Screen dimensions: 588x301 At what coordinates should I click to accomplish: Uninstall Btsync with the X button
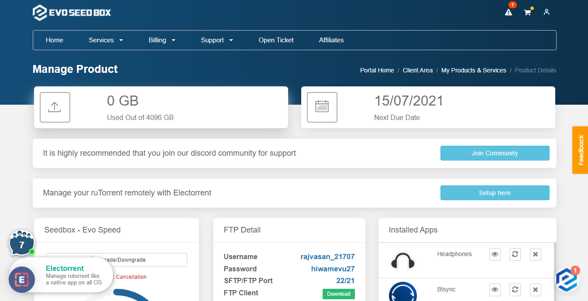[535, 290]
